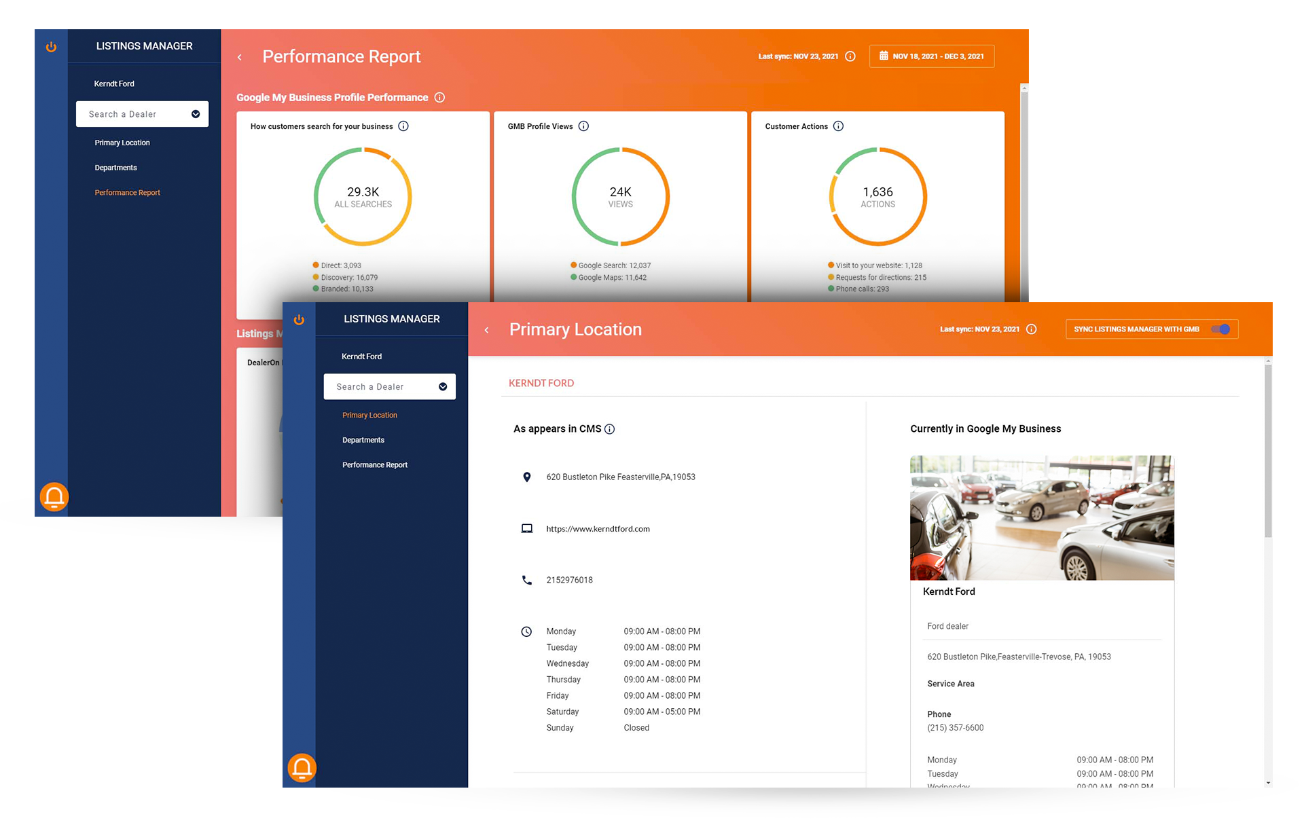This screenshot has height=827, width=1304.
Task: Click Google Maps: 11,642 legend entry
Action: pyautogui.click(x=609, y=278)
